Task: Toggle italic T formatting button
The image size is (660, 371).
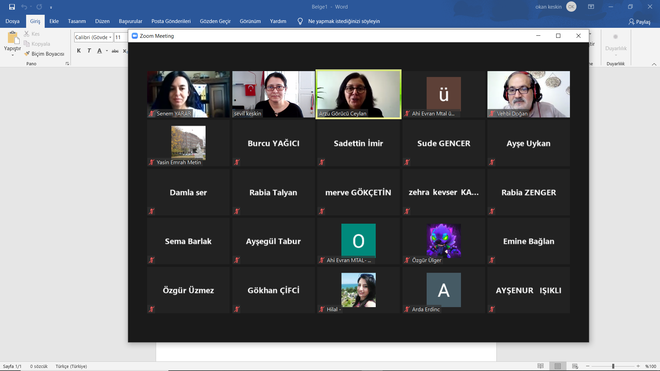Action: tap(89, 51)
